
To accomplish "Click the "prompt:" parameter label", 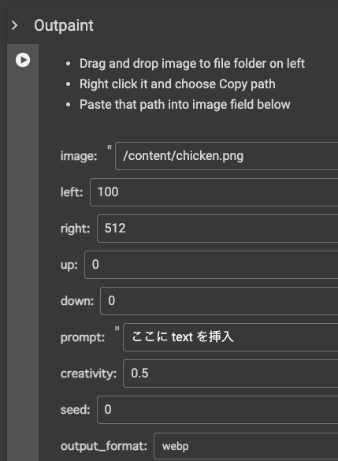I will pyautogui.click(x=83, y=337).
